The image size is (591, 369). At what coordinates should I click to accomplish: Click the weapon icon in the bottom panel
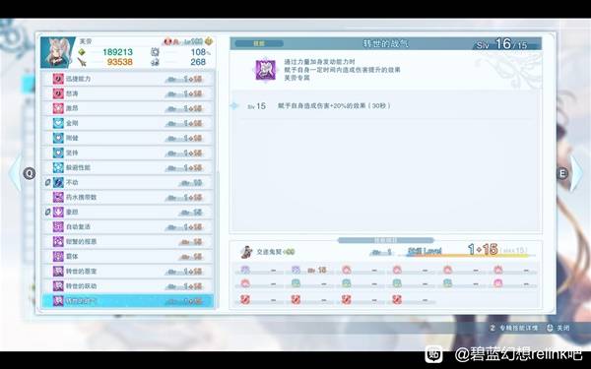tap(246, 252)
